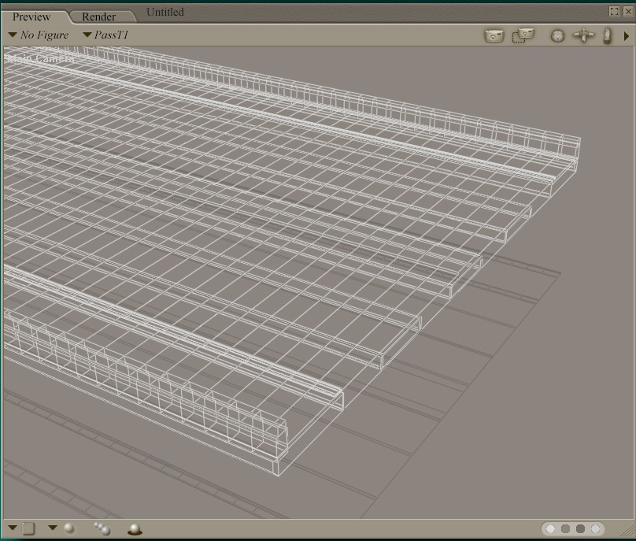This screenshot has height=541, width=636.
Task: Click the three-spheres depth cue icon
Action: (102, 529)
